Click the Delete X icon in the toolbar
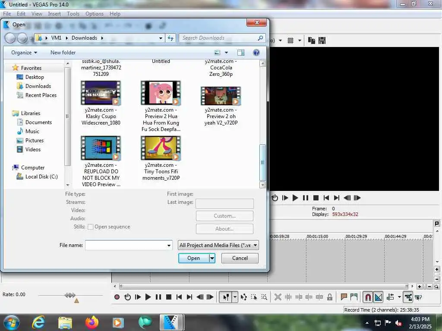The width and height of the screenshot is (442, 331). (278, 297)
